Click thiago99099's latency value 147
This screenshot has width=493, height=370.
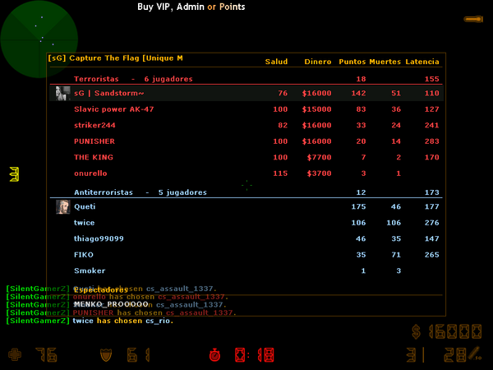click(431, 238)
